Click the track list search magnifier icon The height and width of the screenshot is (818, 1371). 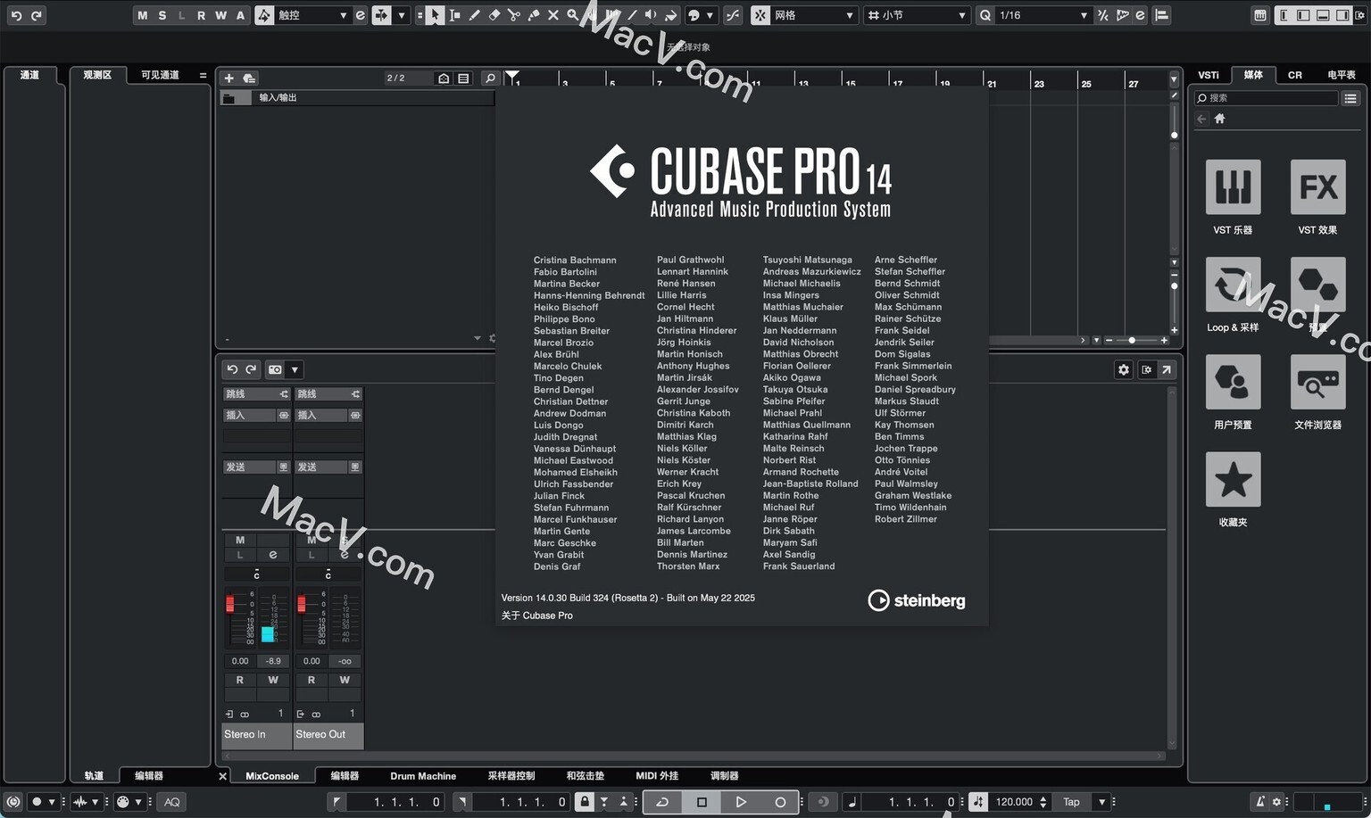(x=490, y=78)
